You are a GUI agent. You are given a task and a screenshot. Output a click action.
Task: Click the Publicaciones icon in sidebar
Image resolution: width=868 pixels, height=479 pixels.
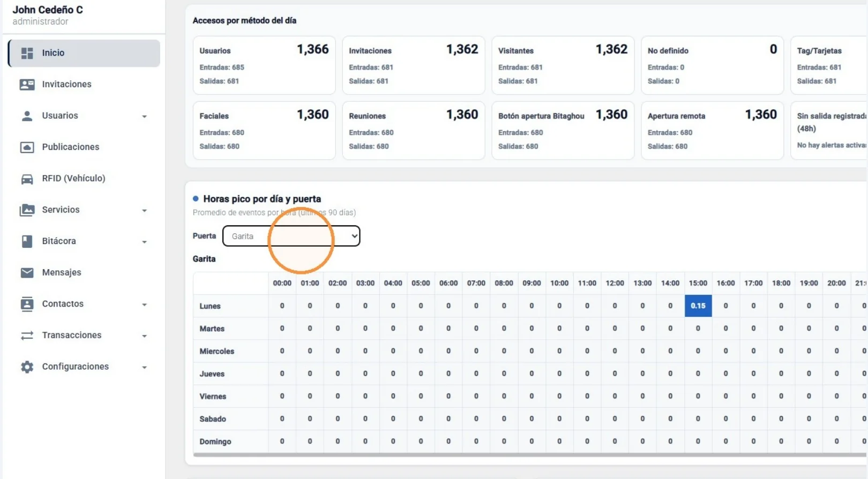pyautogui.click(x=27, y=147)
